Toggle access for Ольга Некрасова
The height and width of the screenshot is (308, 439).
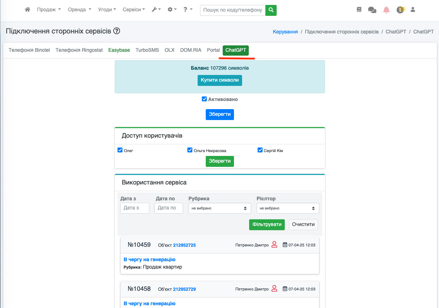190,150
